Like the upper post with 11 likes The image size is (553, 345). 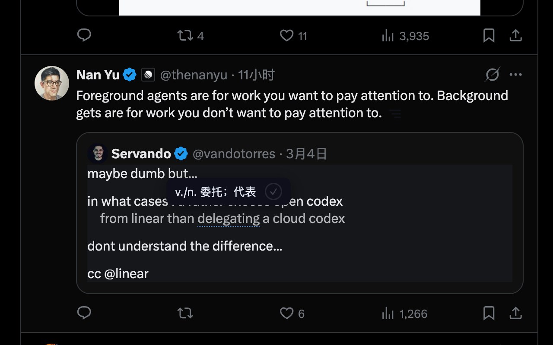(x=286, y=36)
